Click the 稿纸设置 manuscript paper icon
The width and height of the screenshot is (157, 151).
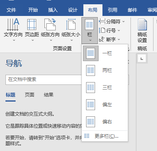tap(142, 25)
